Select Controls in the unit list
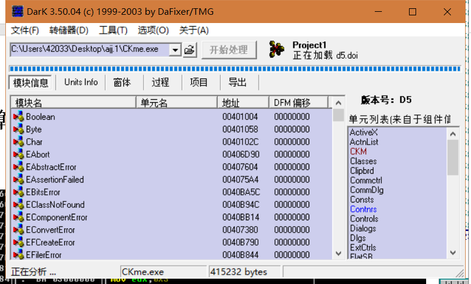The image size is (471, 284). tap(364, 219)
